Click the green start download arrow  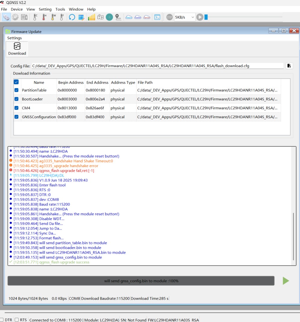(x=286, y=281)
